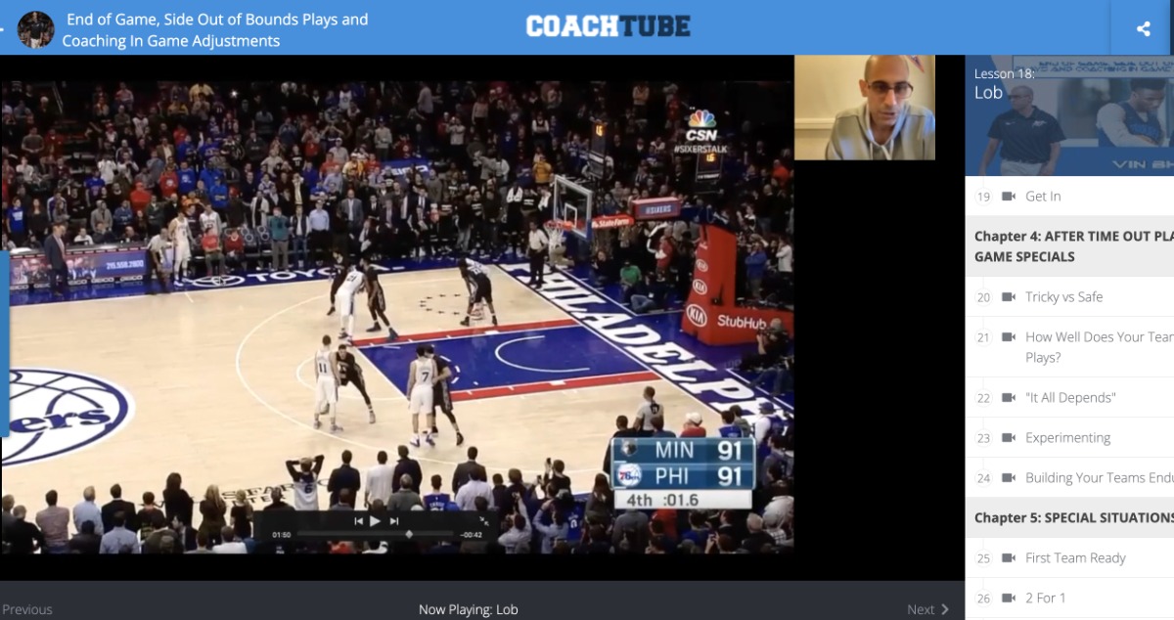Select the 2 For 1 lesson

[1045, 598]
